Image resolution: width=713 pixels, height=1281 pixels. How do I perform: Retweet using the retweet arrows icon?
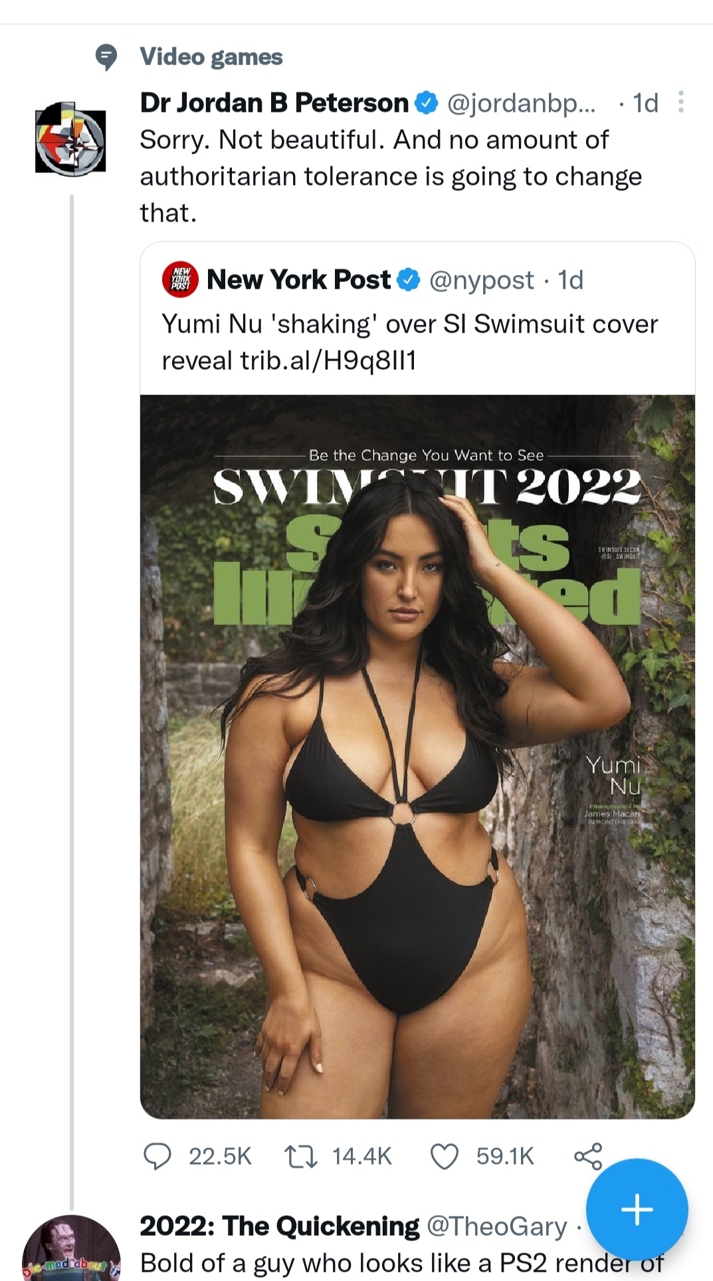(300, 1156)
